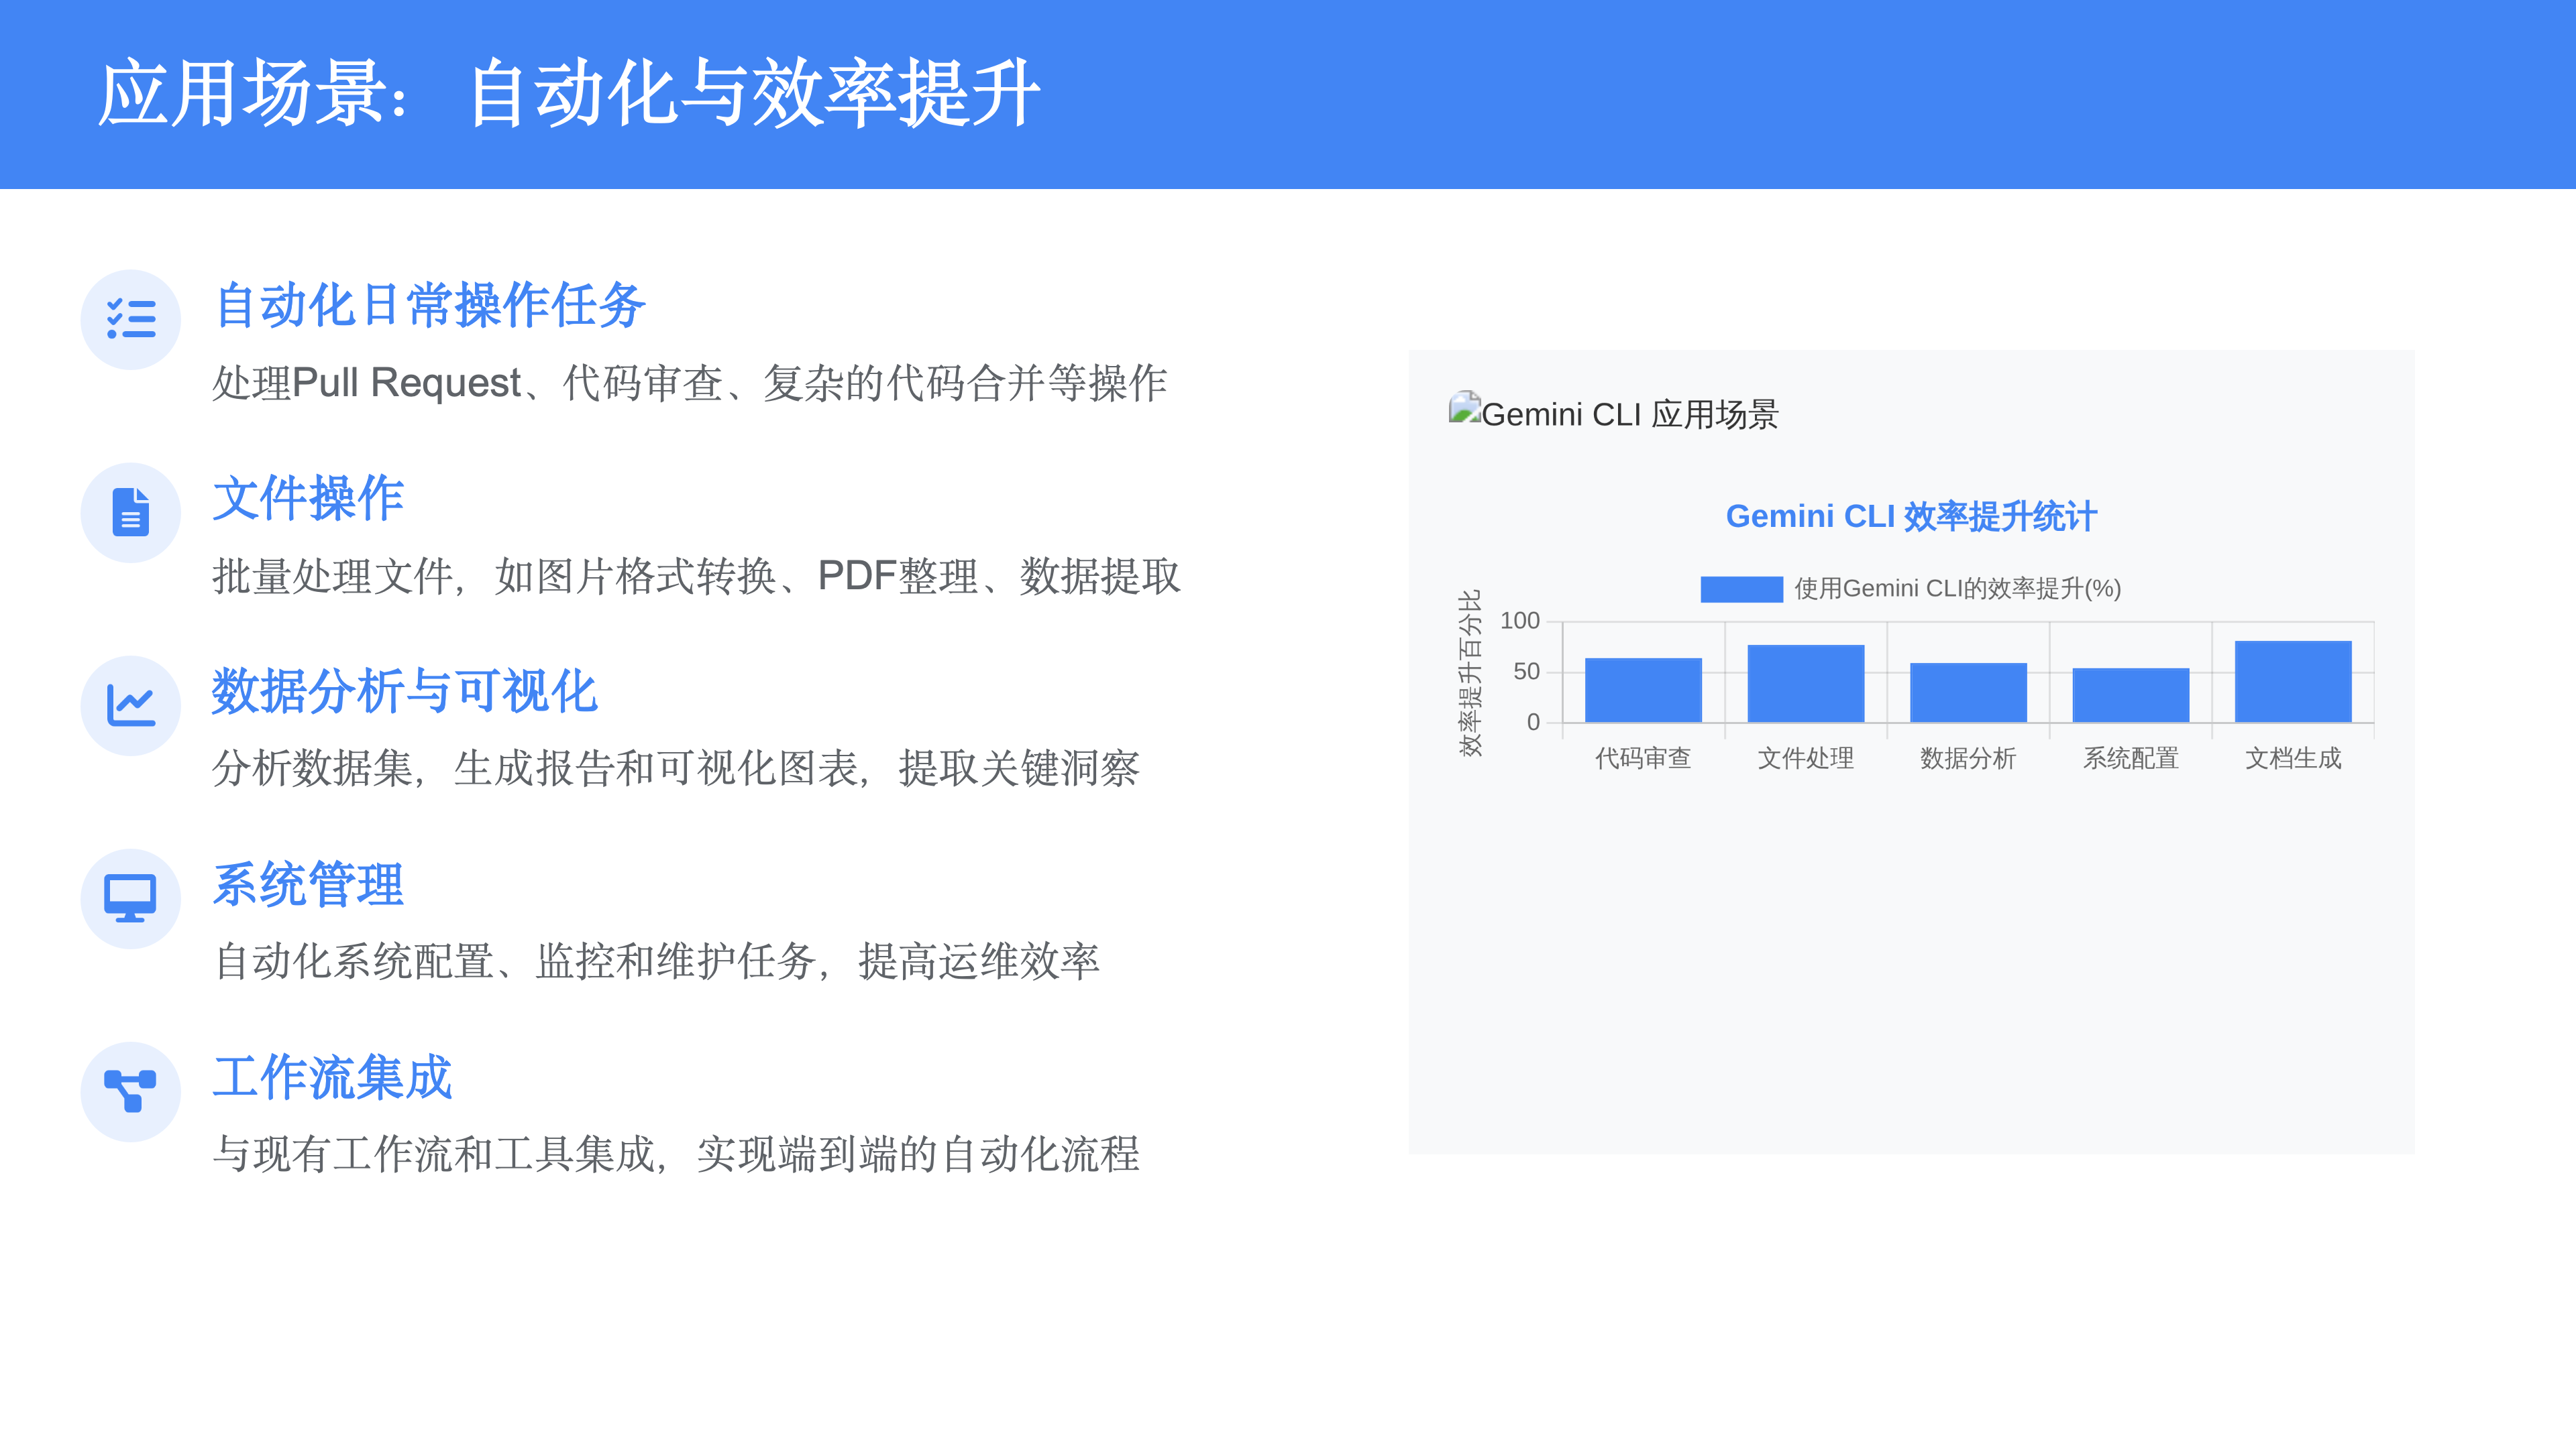Click the 代码审查 bar in the chart

[1643, 690]
